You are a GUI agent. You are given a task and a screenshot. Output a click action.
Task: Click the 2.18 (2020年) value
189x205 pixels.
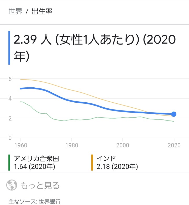[x=117, y=167]
